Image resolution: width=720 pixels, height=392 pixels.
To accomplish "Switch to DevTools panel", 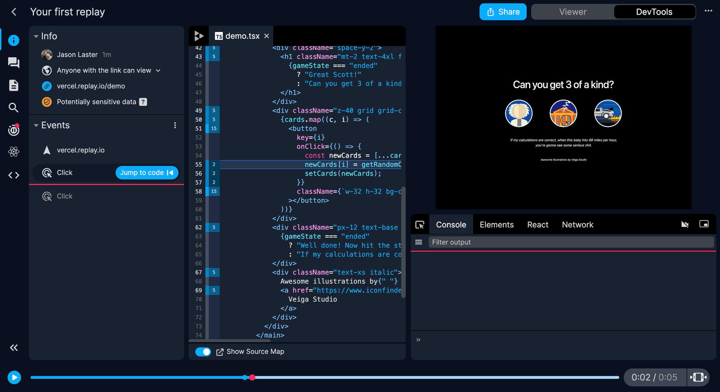I will point(654,12).
